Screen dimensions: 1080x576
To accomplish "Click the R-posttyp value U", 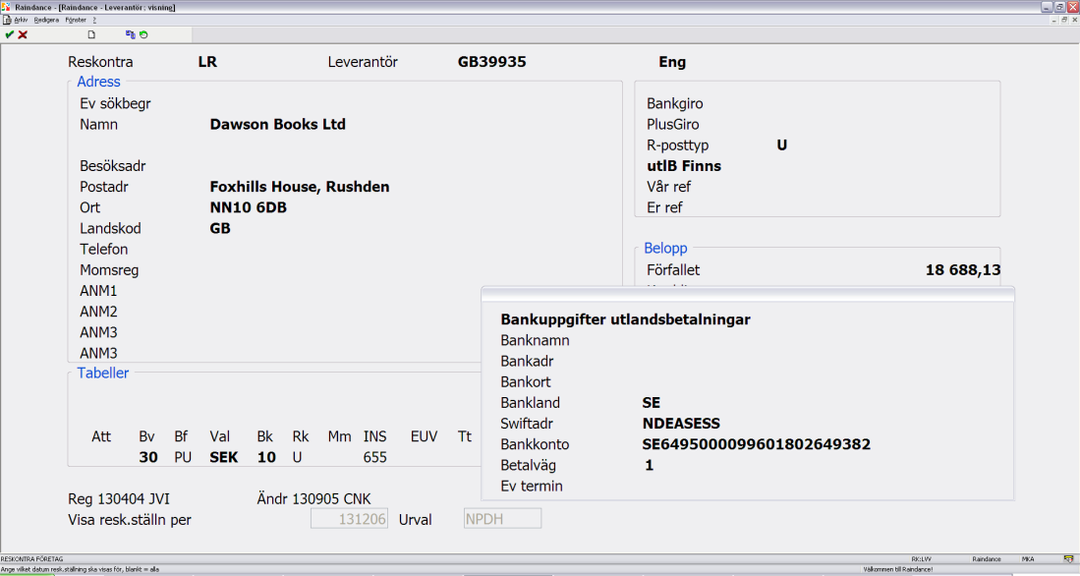I will 782,145.
